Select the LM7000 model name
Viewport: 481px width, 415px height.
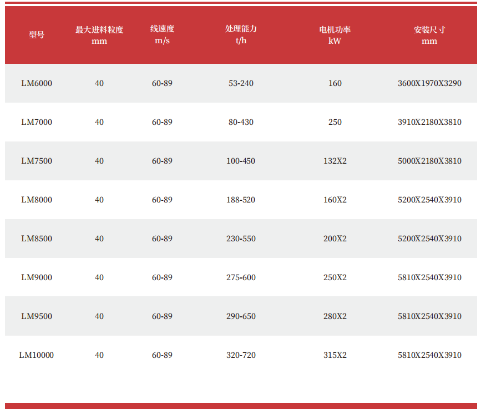[x=37, y=122]
